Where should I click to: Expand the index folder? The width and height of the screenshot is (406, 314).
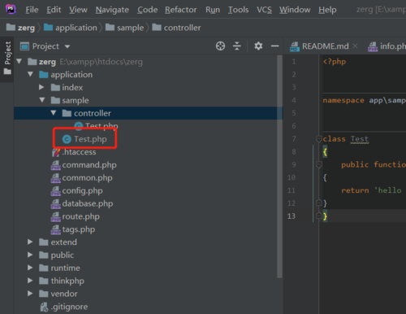(41, 87)
